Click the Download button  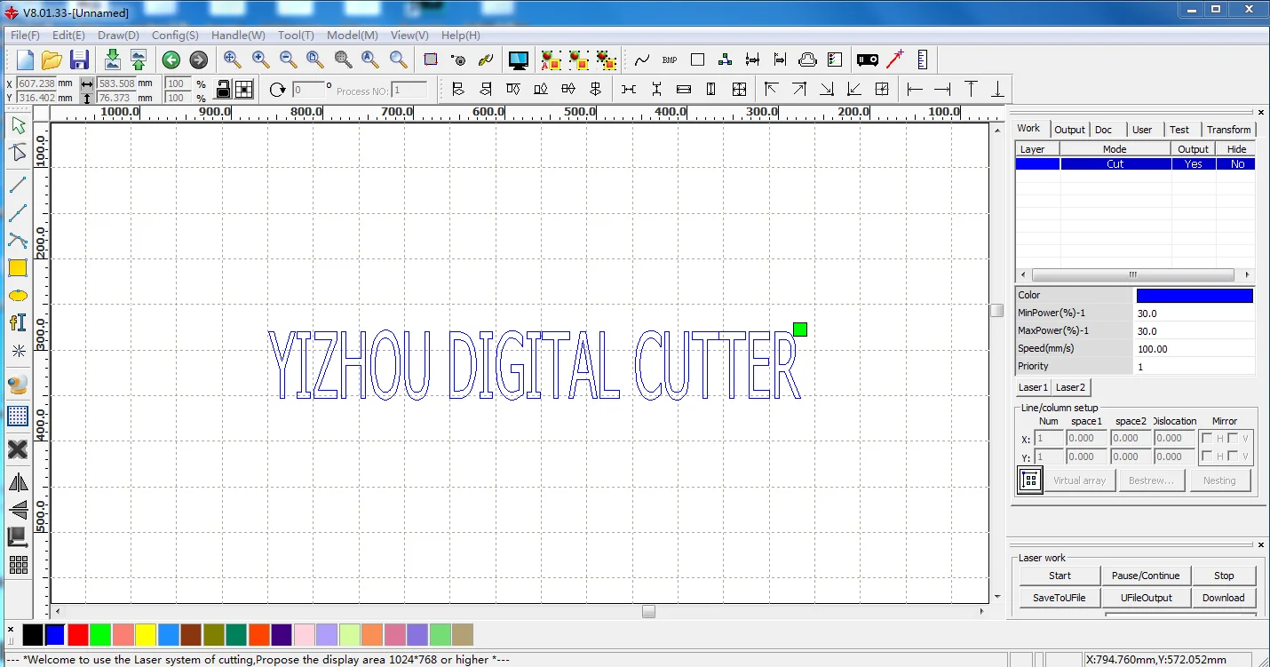pyautogui.click(x=1224, y=598)
